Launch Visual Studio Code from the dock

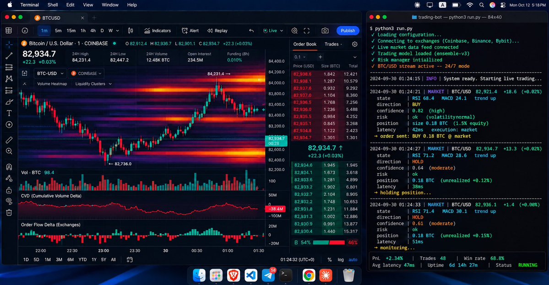251,275
